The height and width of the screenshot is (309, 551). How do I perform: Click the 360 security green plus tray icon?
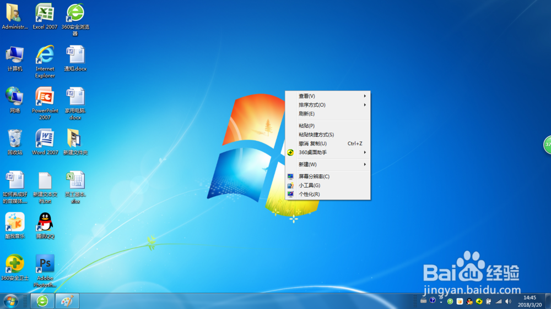(x=479, y=301)
